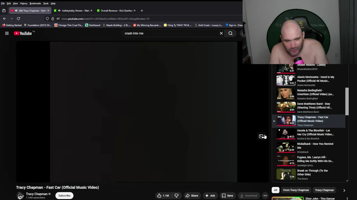Open options for Elton John - Tiny Dancer
This screenshot has width=357, height=200.
[x=347, y=199]
